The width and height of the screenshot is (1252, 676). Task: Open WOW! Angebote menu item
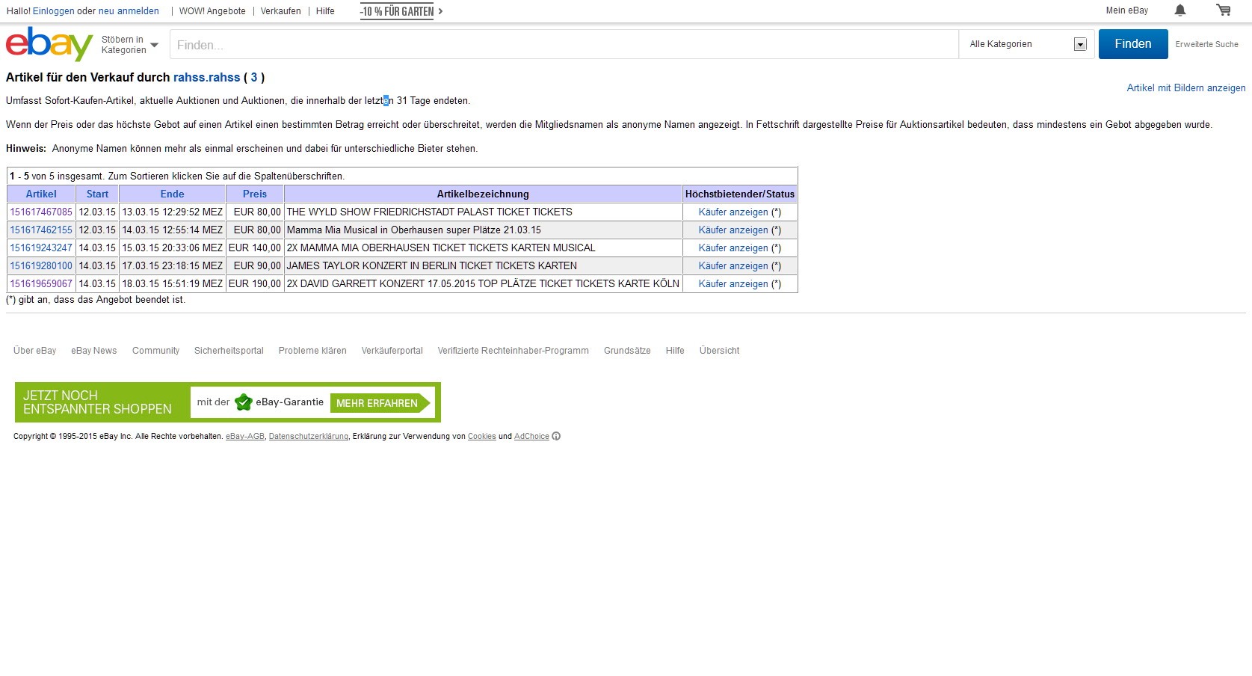coord(212,11)
